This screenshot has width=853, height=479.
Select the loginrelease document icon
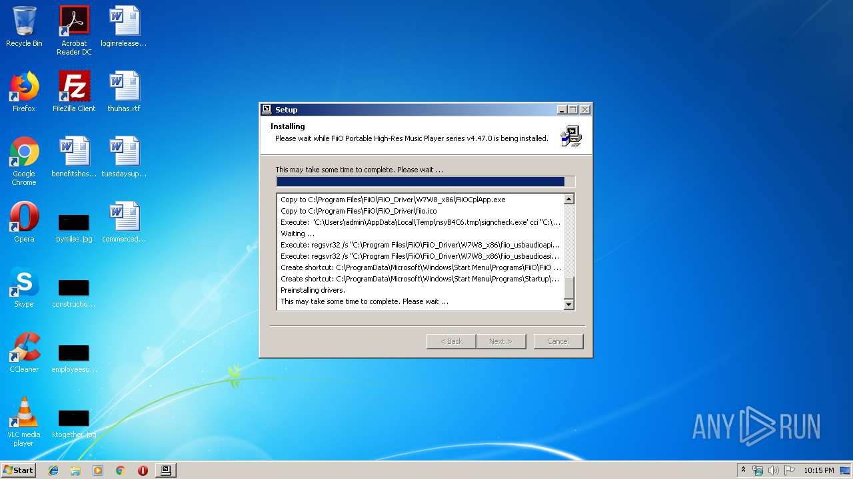[124, 27]
